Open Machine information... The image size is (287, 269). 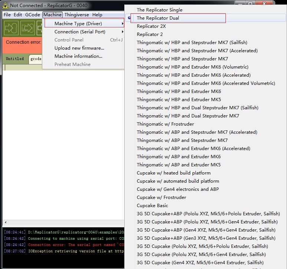[84, 56]
